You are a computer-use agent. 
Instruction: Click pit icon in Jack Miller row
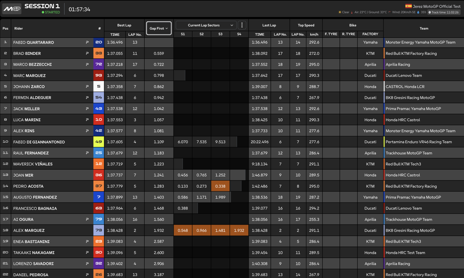click(87, 109)
